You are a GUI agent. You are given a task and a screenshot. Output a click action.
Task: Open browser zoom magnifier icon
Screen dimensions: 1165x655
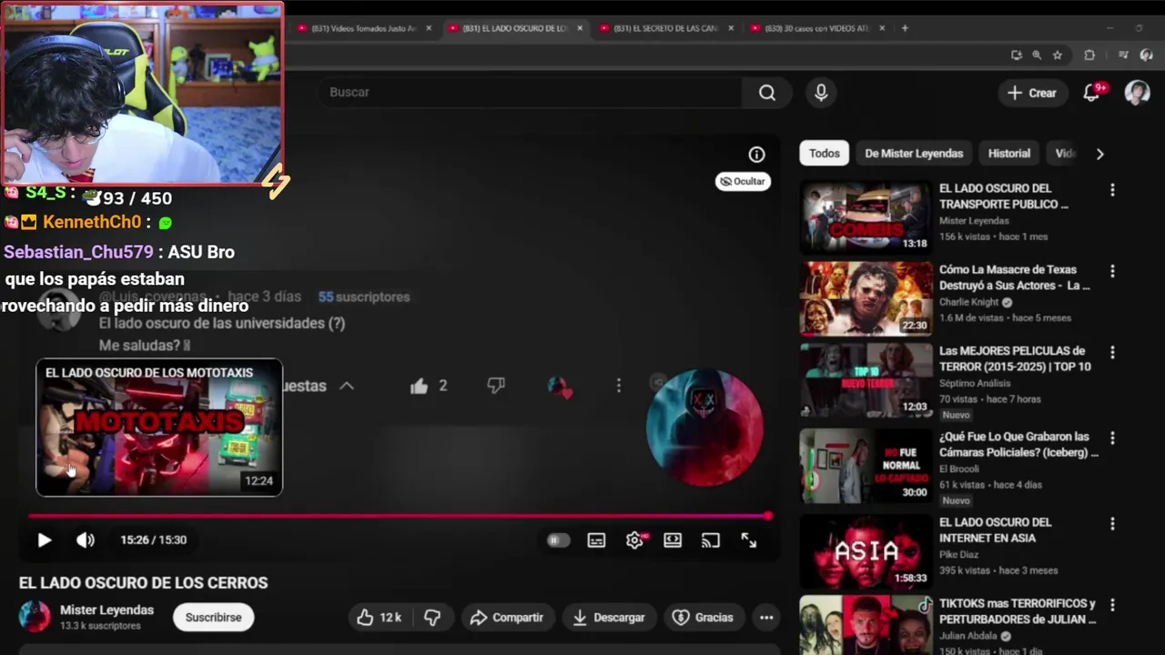(1037, 55)
